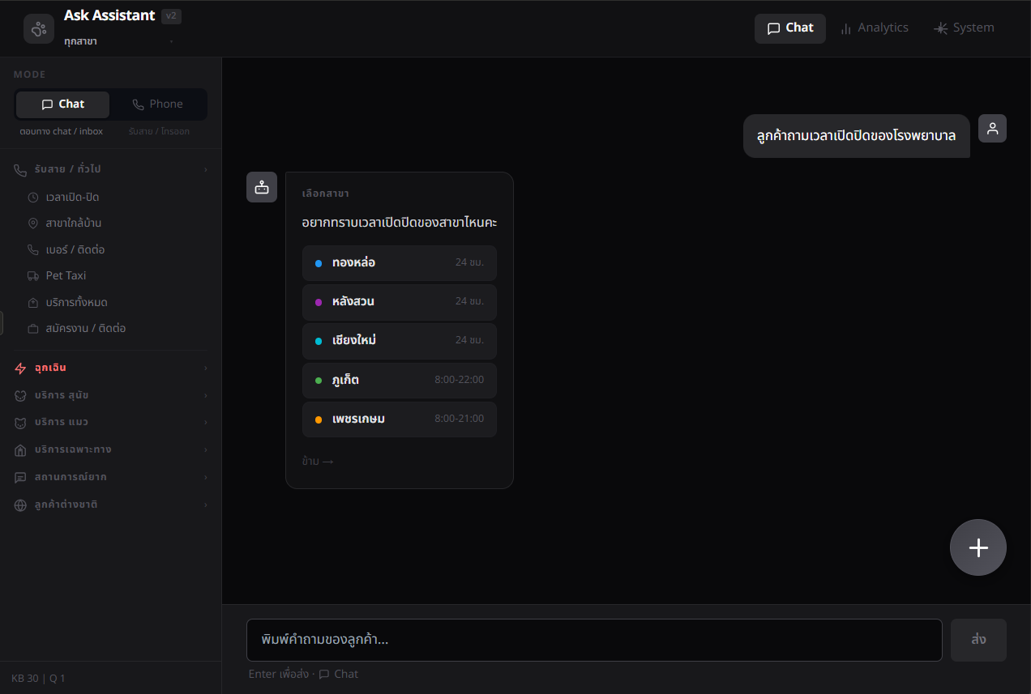Click the Ask Assistant logo icon

click(38, 28)
